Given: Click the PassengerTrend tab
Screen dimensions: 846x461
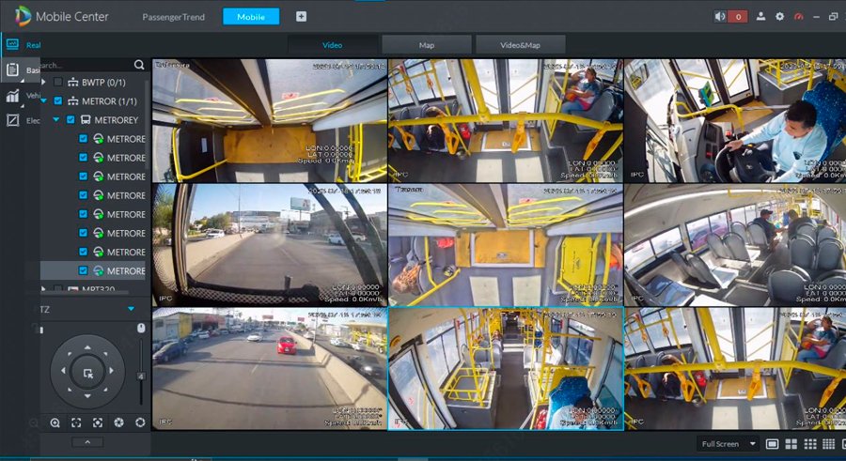Looking at the screenshot, I should [172, 17].
